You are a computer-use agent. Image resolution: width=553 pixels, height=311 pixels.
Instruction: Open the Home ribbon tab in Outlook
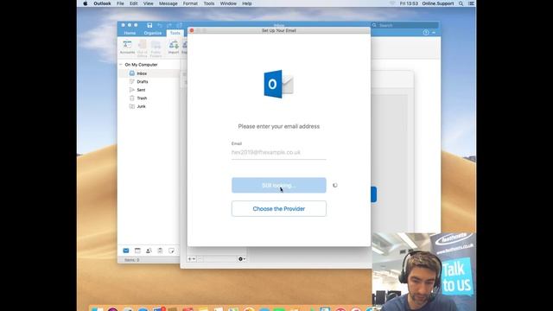pyautogui.click(x=130, y=33)
